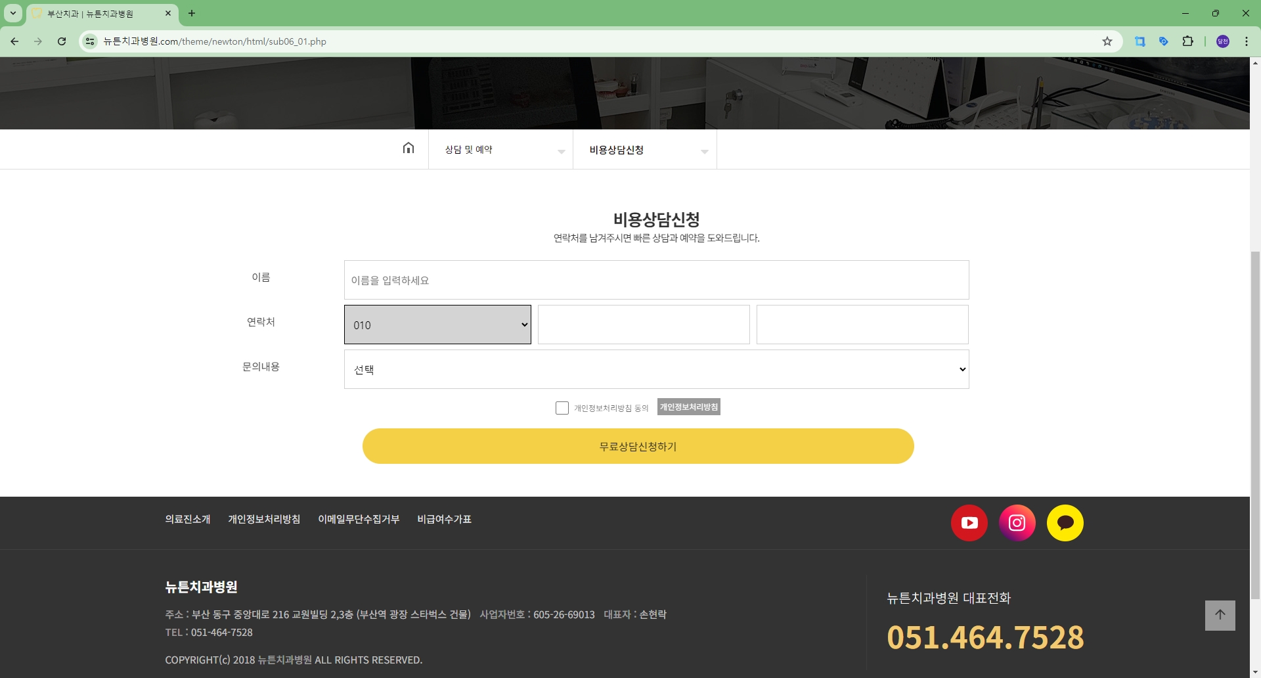1261x678 pixels.
Task: Expand the 상담 및 예약 breadcrumb dropdown
Action: coord(500,149)
